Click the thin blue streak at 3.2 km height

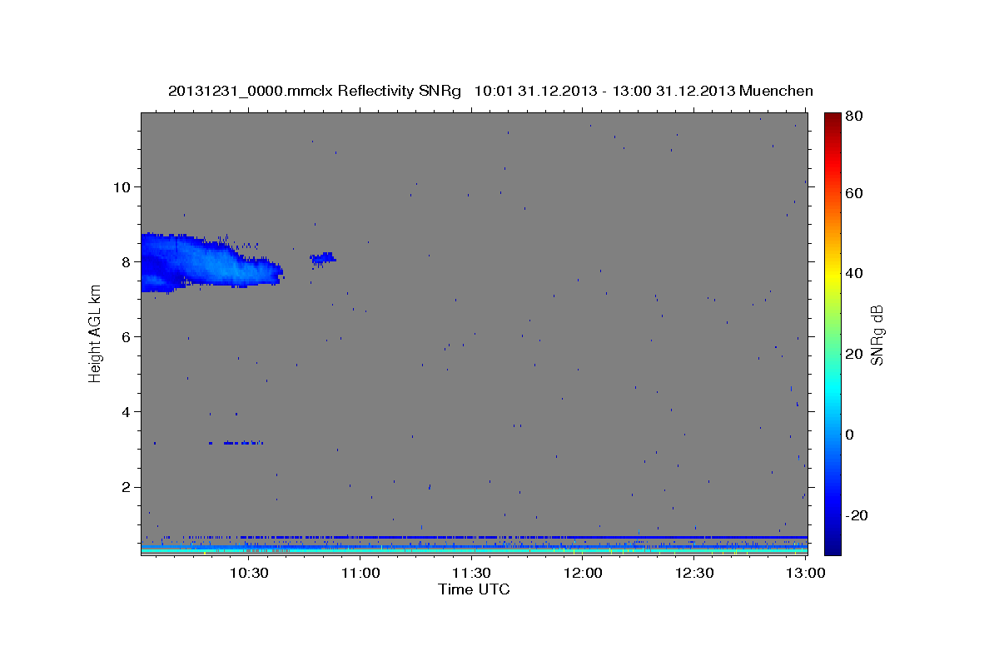pos(236,443)
